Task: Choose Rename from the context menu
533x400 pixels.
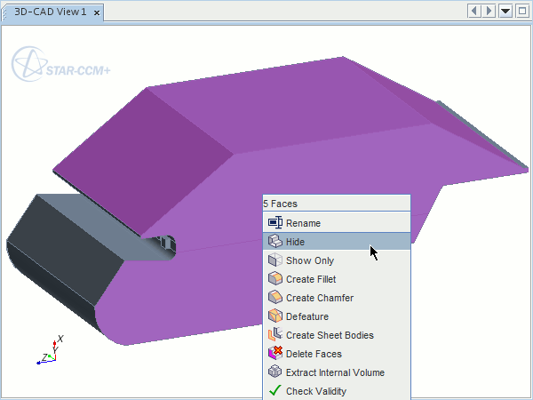Action: tap(337, 223)
